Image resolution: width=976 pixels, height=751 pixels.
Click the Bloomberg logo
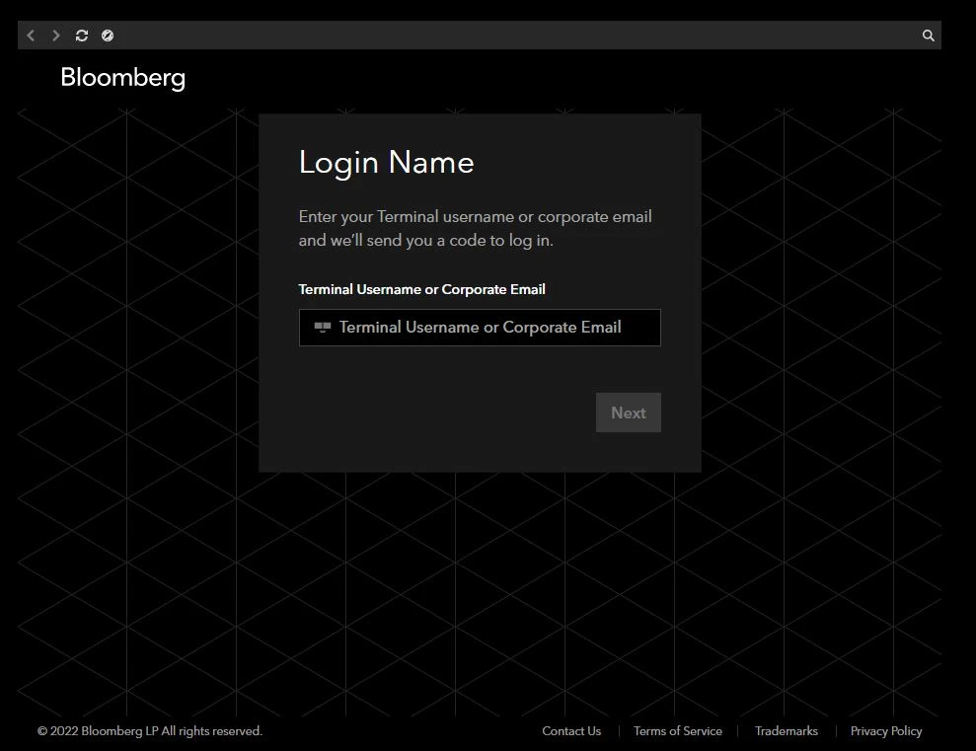pyautogui.click(x=122, y=78)
